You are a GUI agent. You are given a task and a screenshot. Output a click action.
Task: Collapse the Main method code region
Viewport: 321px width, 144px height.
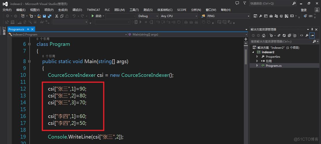pos(29,61)
